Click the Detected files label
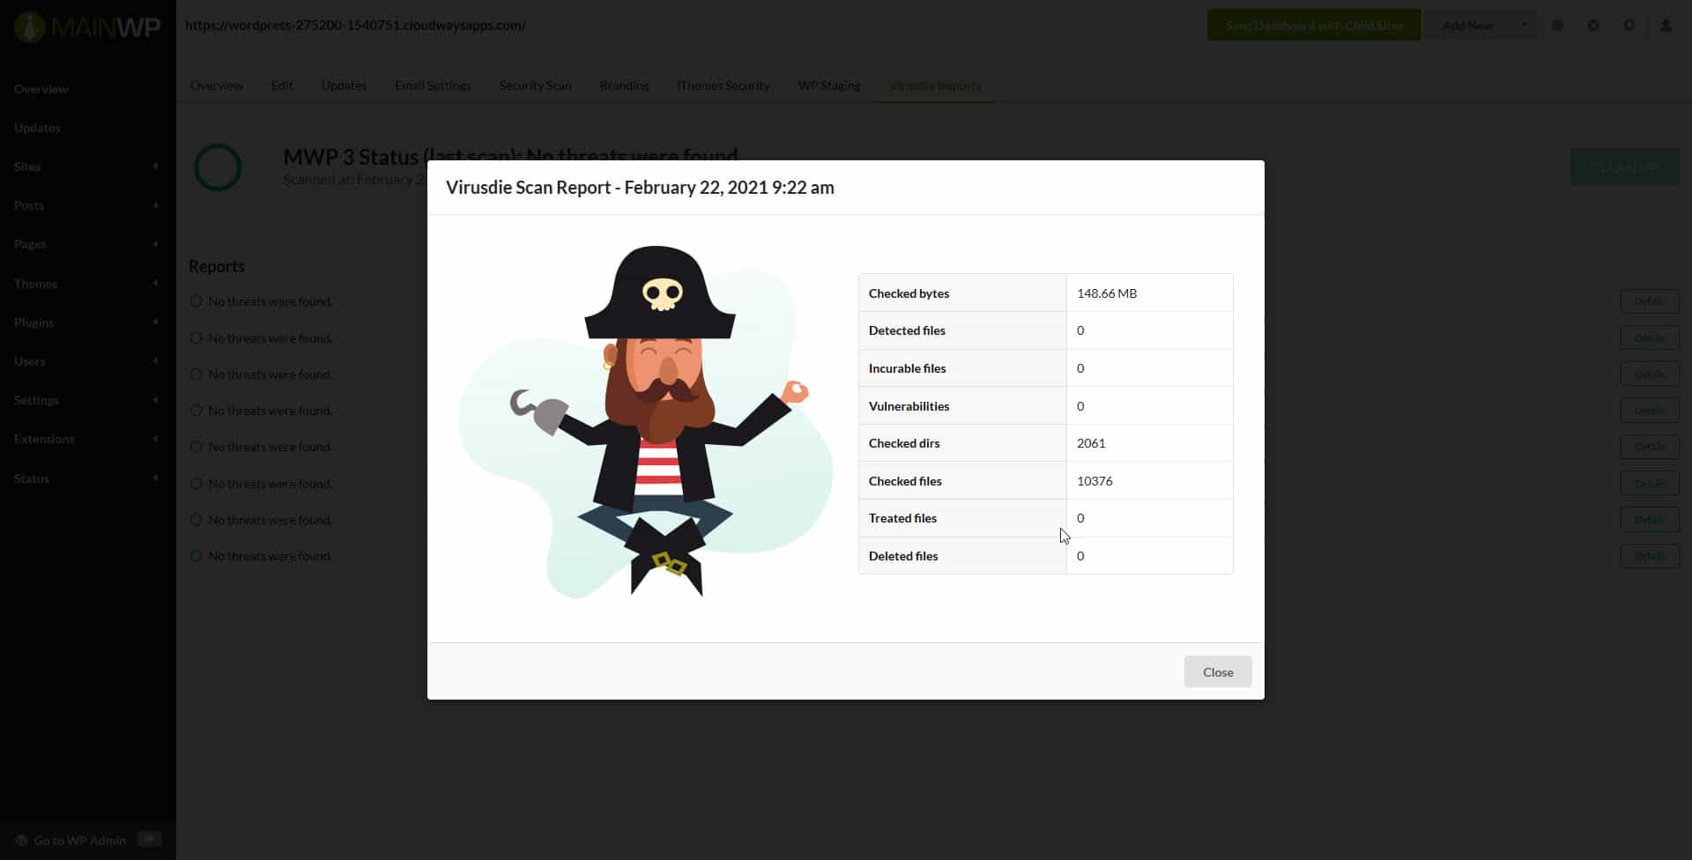The height and width of the screenshot is (860, 1692). [x=907, y=330]
